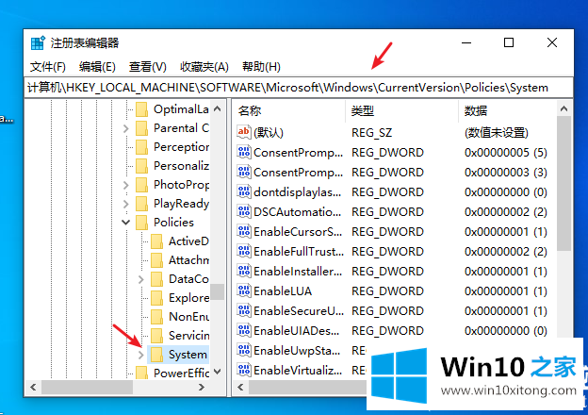The width and height of the screenshot is (588, 415).
Task: Open the 帮助(H) menu
Action: (261, 67)
